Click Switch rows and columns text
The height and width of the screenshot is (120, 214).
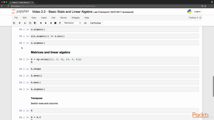pos(44,103)
